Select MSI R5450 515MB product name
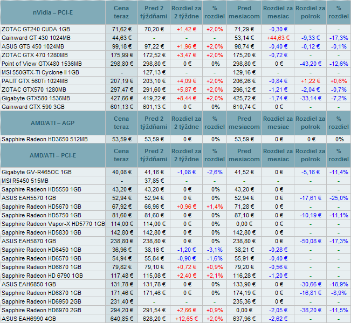The height and width of the screenshot is (323, 351). (25, 181)
